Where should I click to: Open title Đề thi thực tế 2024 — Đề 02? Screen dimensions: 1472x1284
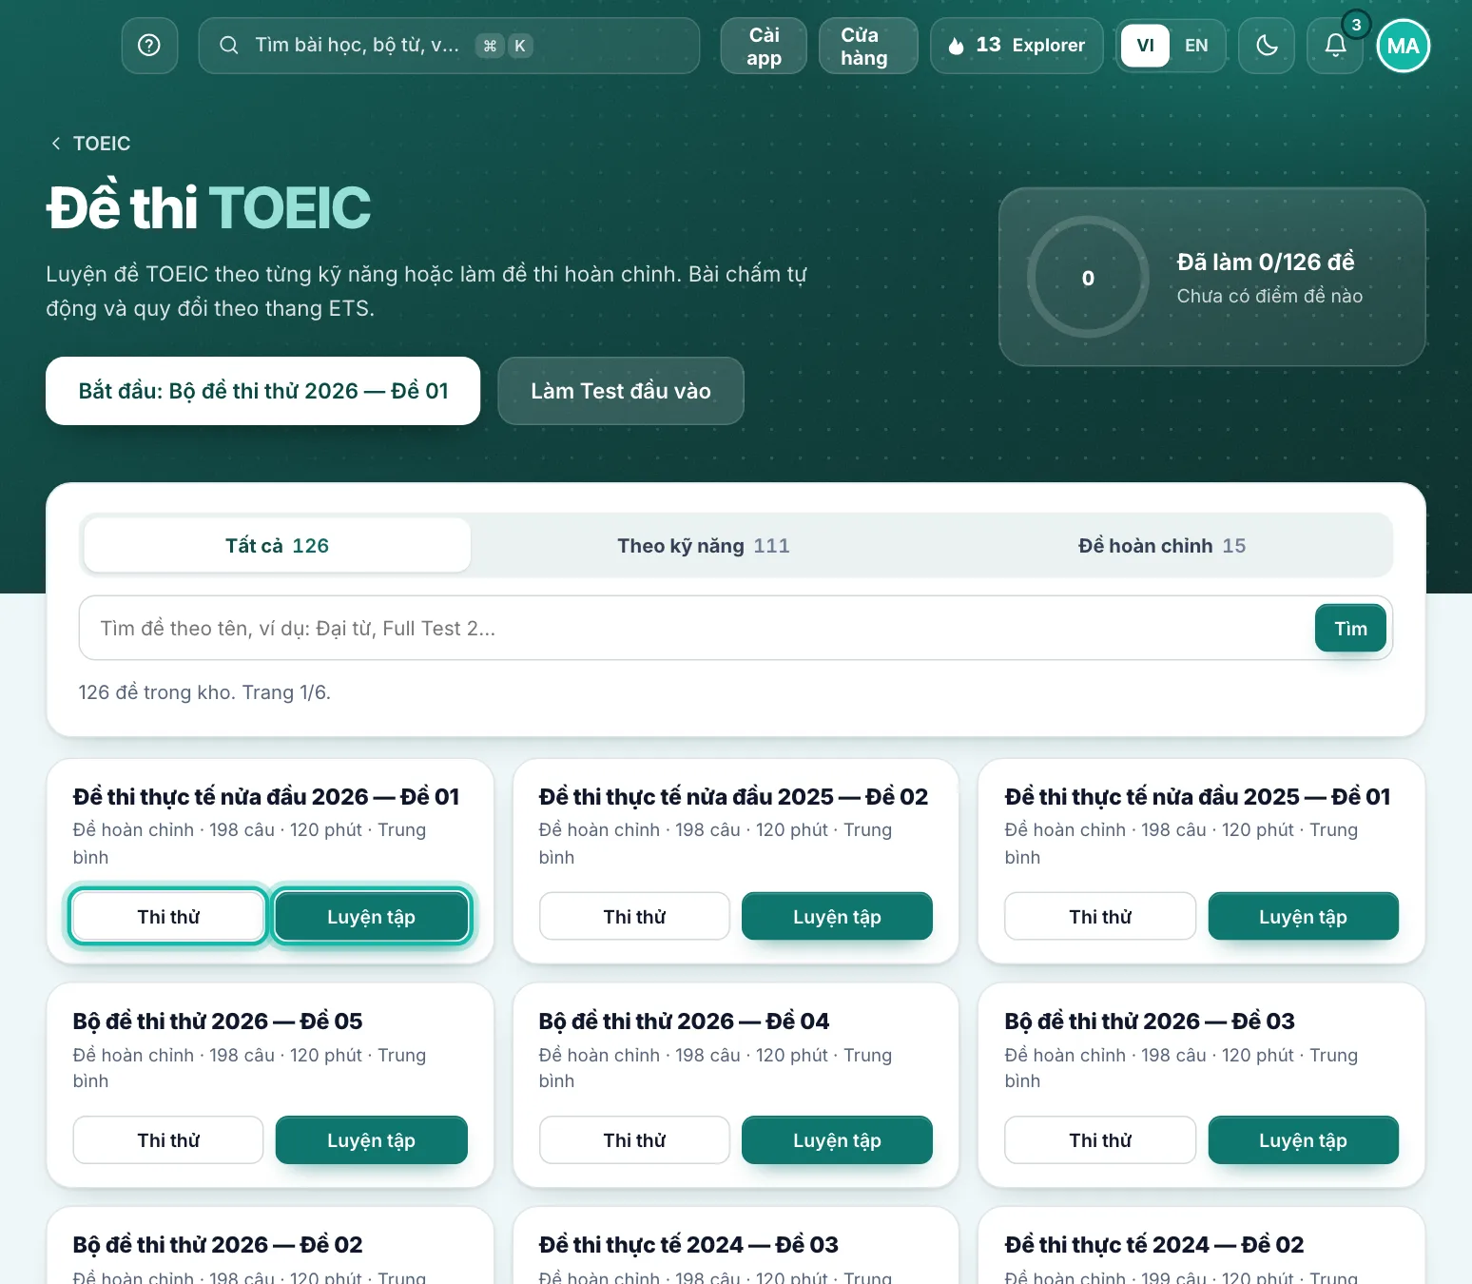click(1154, 1245)
